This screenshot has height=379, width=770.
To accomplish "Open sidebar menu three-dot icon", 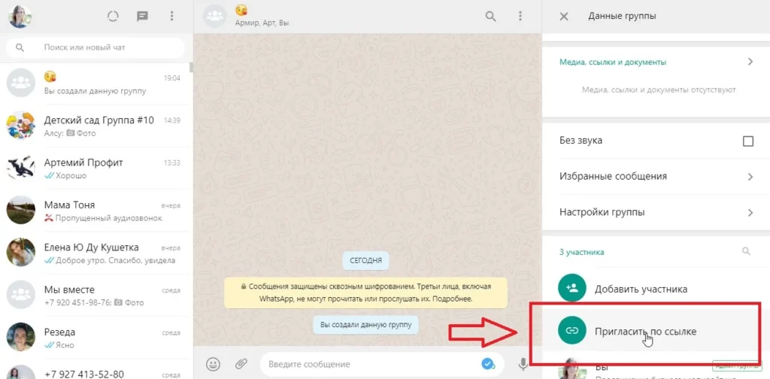I will [x=171, y=17].
